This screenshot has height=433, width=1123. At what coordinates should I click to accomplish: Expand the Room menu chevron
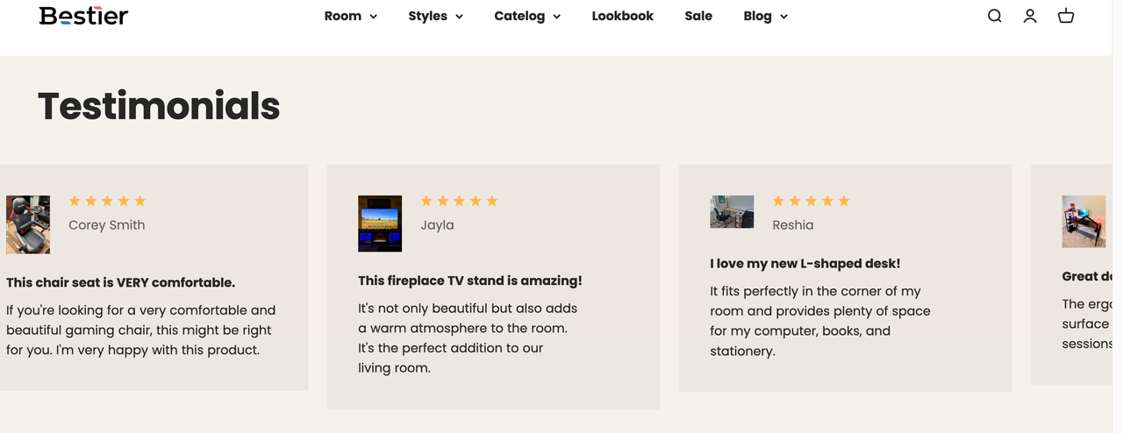click(x=373, y=17)
